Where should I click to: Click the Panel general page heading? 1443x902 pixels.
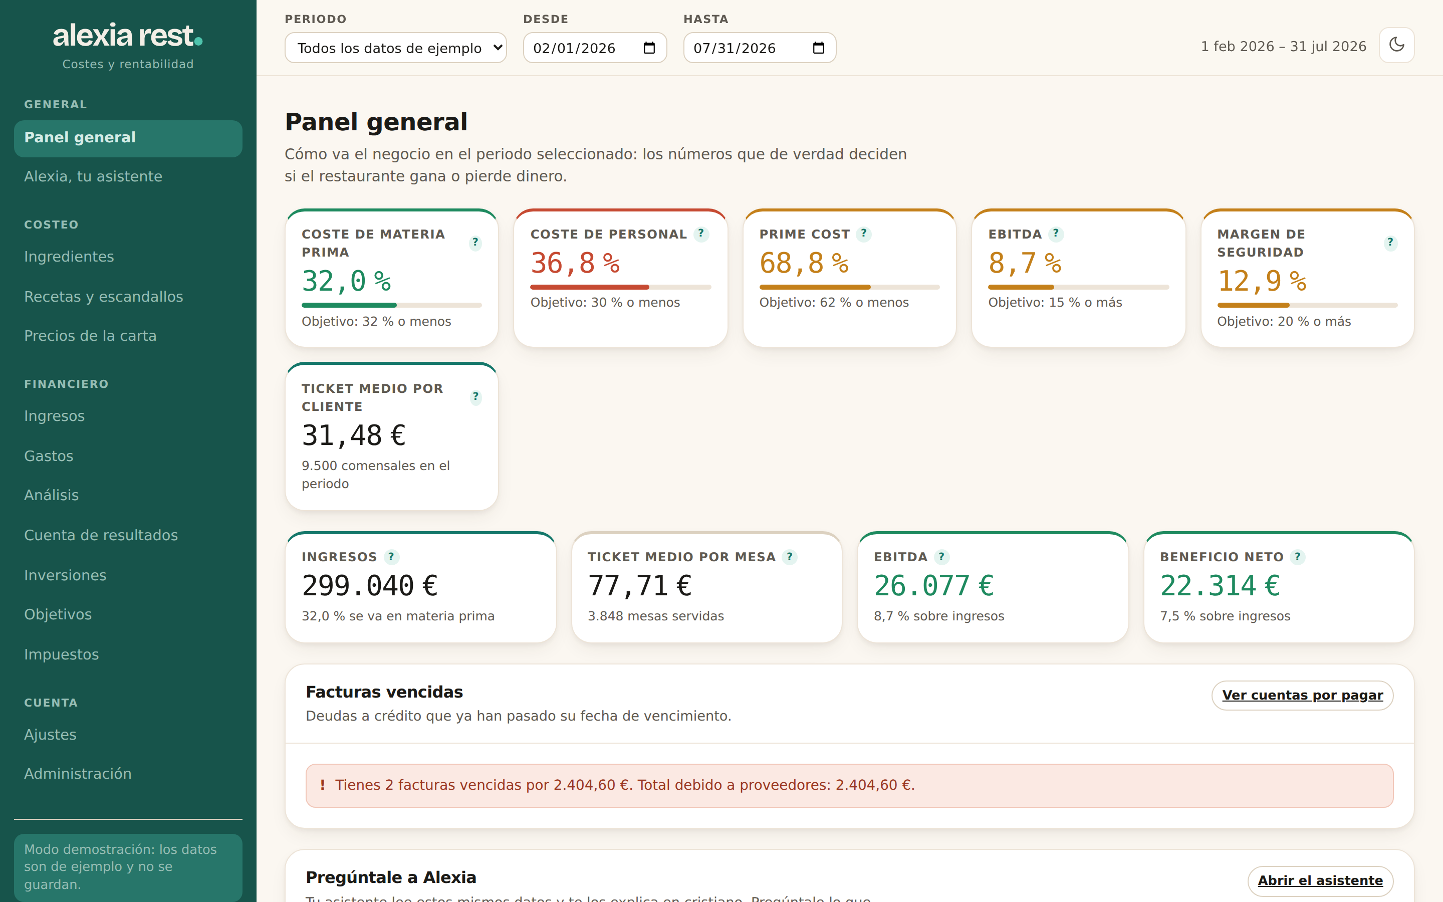376,122
